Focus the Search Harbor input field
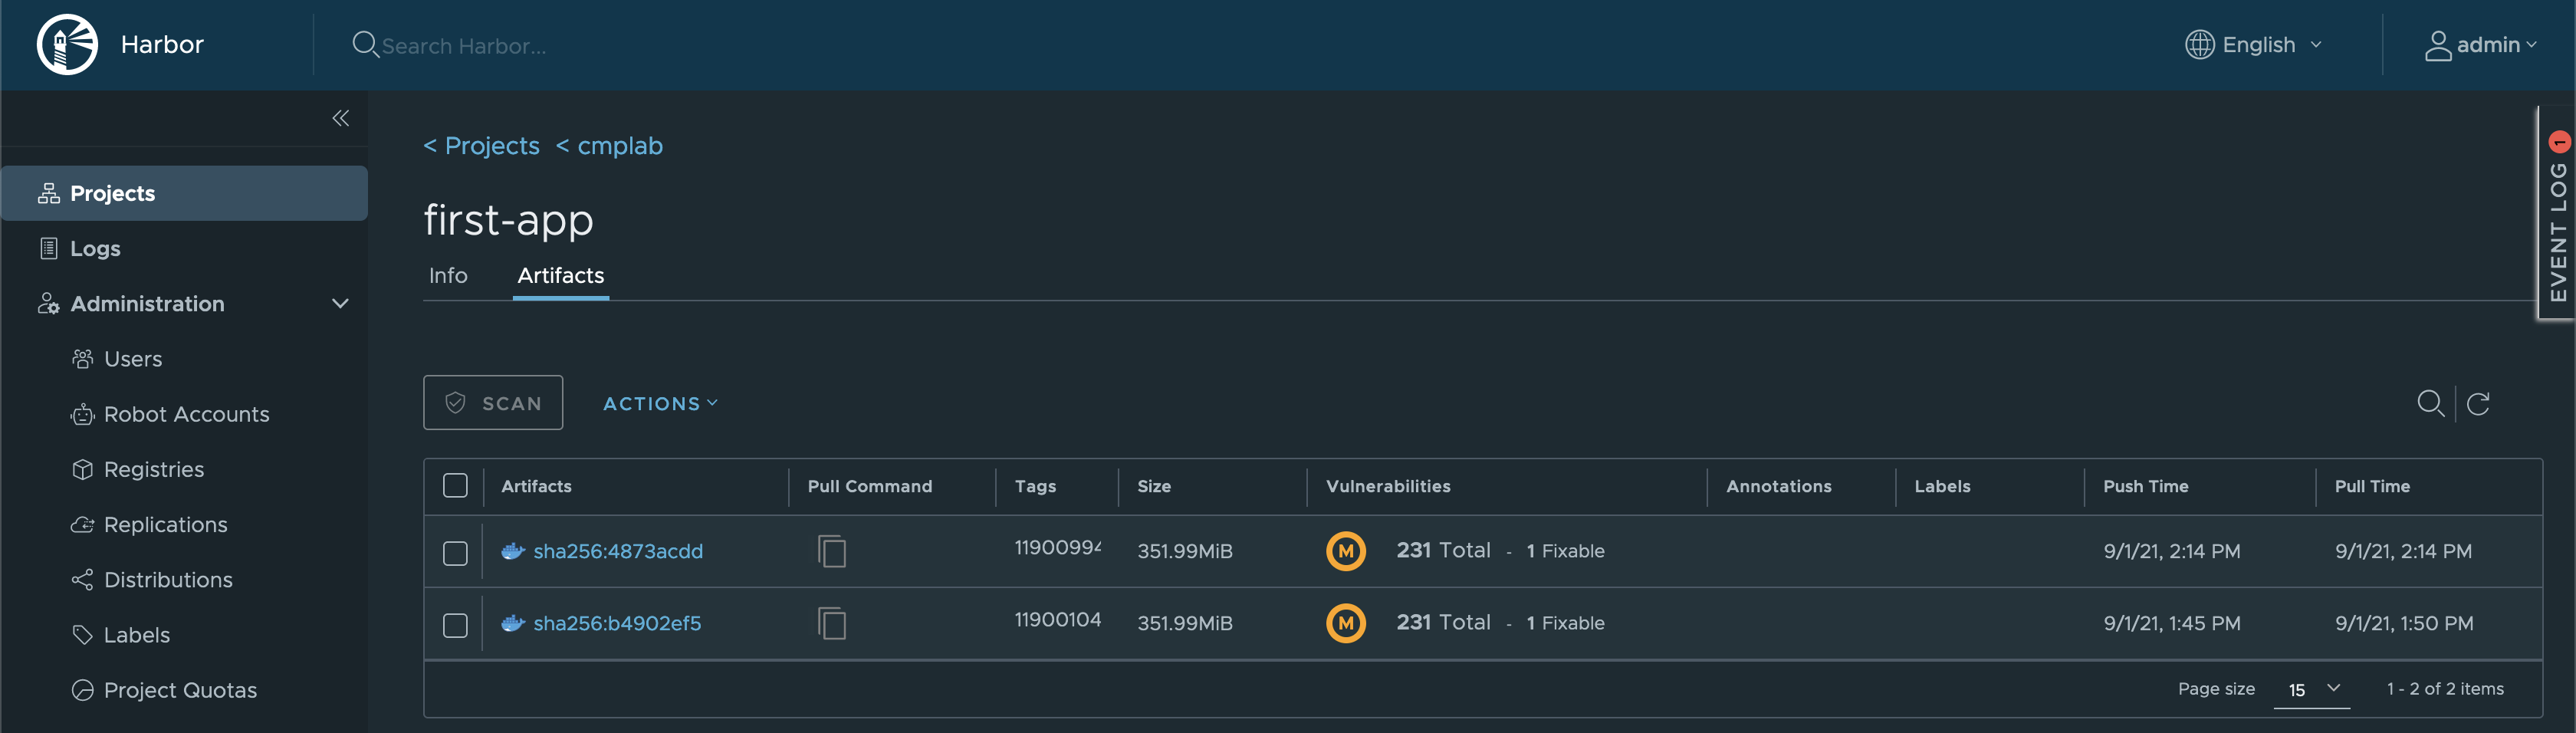Viewport: 2576px width, 733px height. pos(463,46)
